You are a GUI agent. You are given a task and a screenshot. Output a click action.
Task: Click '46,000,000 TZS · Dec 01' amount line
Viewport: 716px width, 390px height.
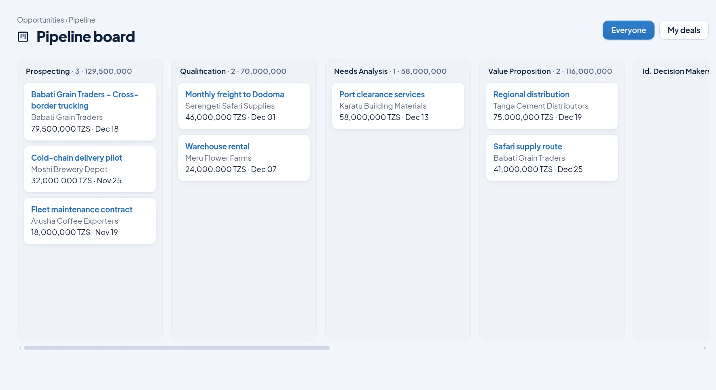(x=230, y=117)
